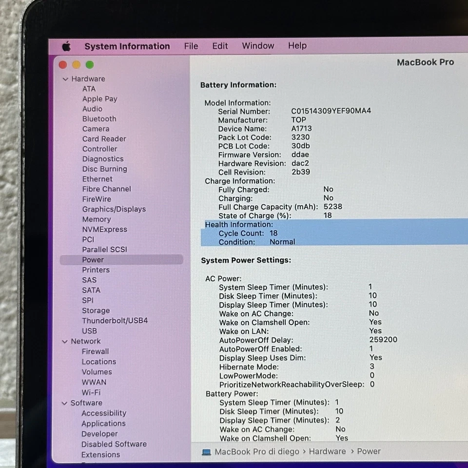Viewport: 468px width, 468px height.
Task: Click Full Charge Capacity value 5238
Action: 333,207
